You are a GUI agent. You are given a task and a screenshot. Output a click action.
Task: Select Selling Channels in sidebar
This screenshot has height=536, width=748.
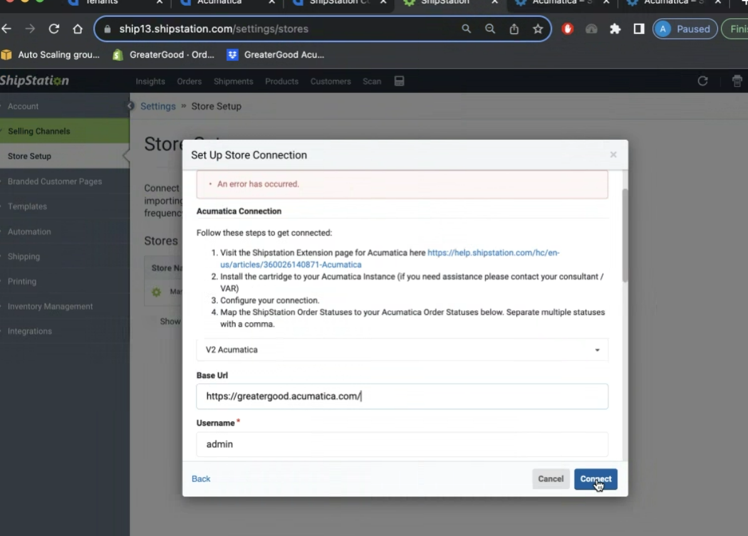click(x=65, y=131)
